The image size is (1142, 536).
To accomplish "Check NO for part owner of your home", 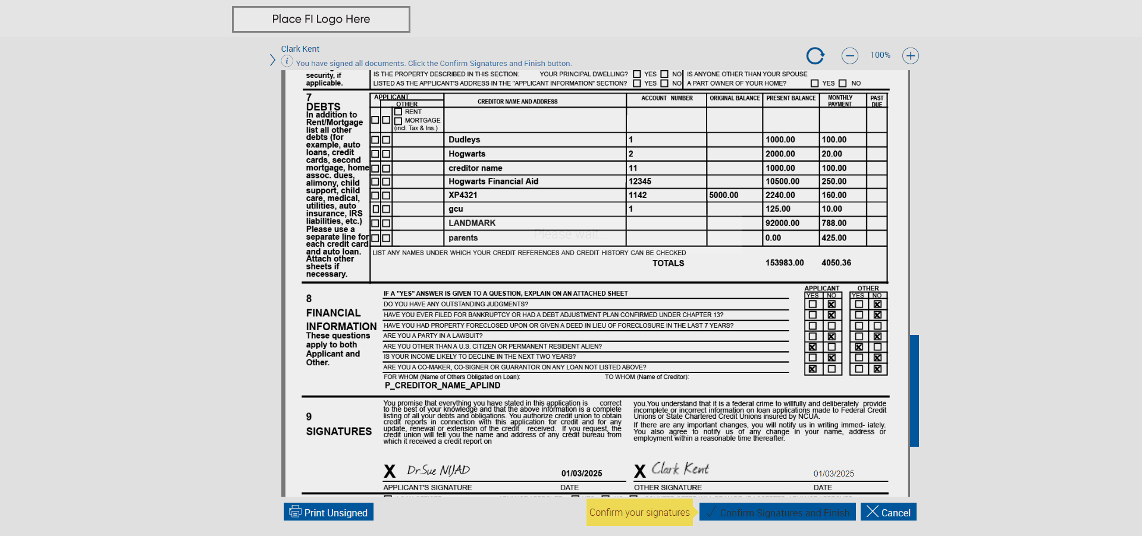I will point(842,83).
